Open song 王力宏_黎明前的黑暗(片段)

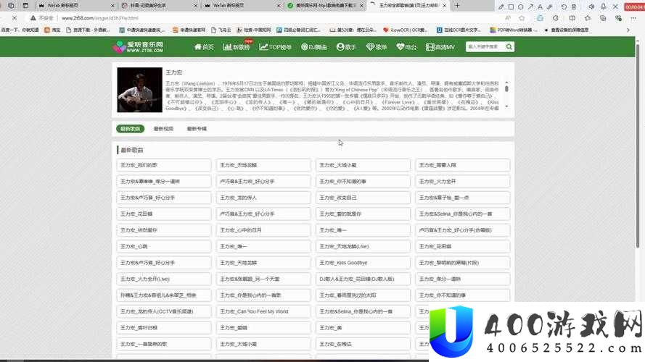click(462, 263)
